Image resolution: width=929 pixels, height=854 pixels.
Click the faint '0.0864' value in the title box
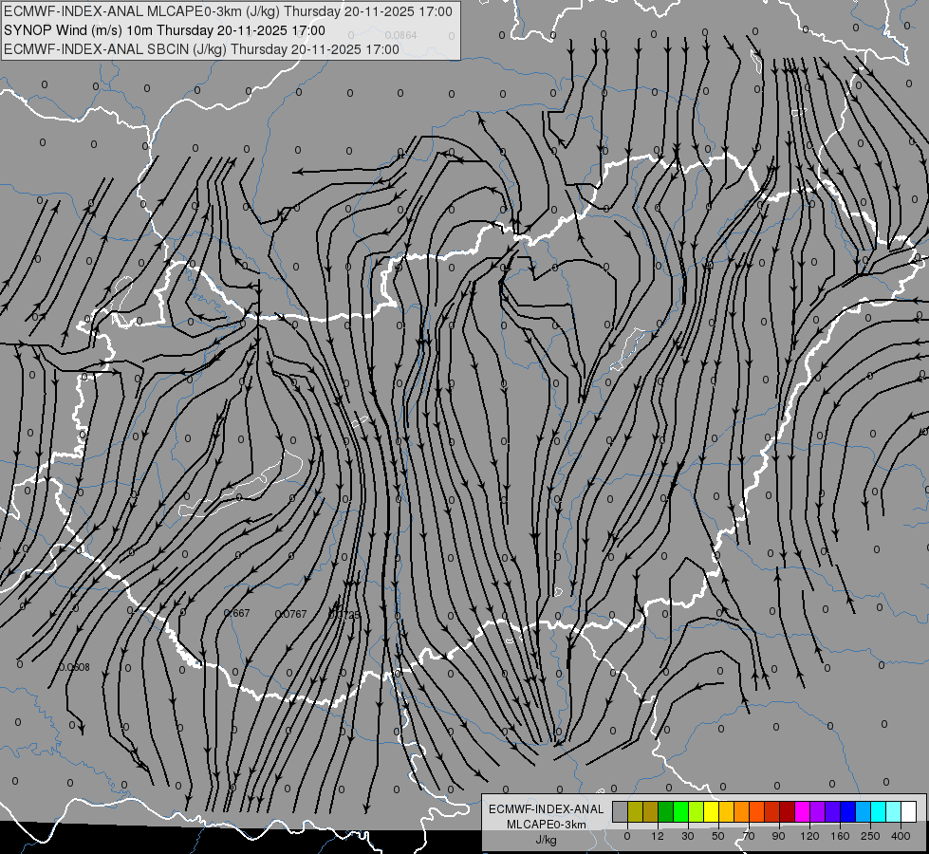pos(400,35)
